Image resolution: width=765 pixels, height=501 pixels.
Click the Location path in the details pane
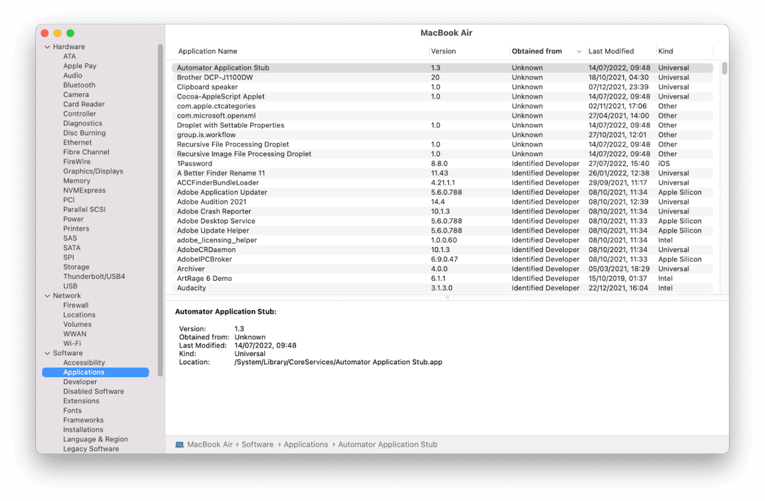click(x=338, y=362)
